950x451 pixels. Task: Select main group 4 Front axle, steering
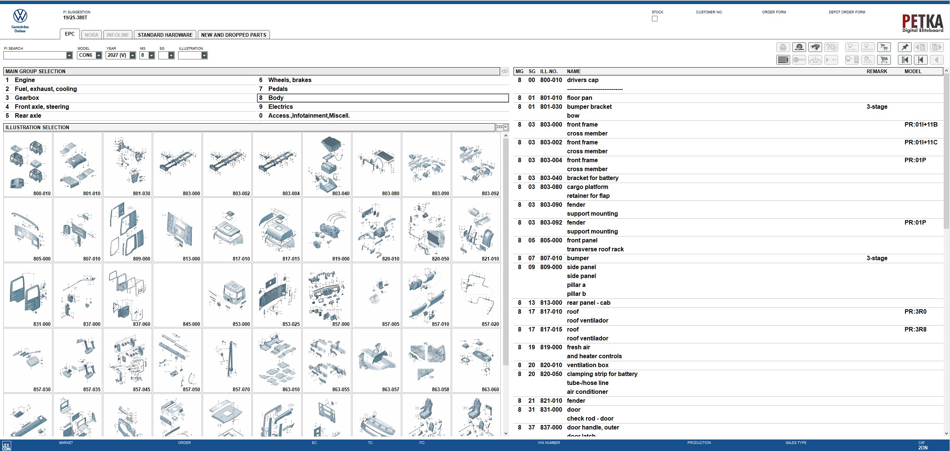click(x=129, y=107)
